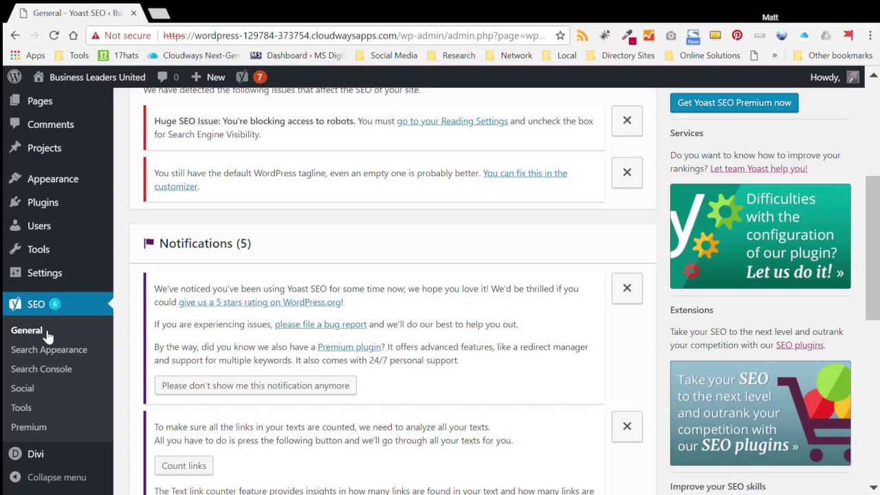Image resolution: width=880 pixels, height=495 pixels.
Task: Dismiss the count links notification
Action: [x=627, y=426]
